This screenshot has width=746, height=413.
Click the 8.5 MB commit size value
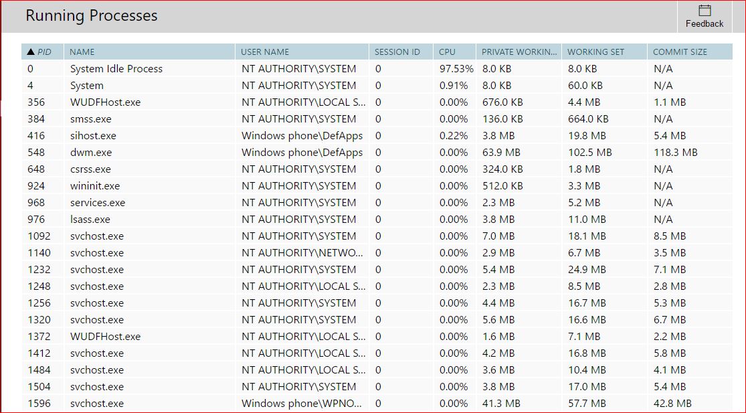coord(670,236)
